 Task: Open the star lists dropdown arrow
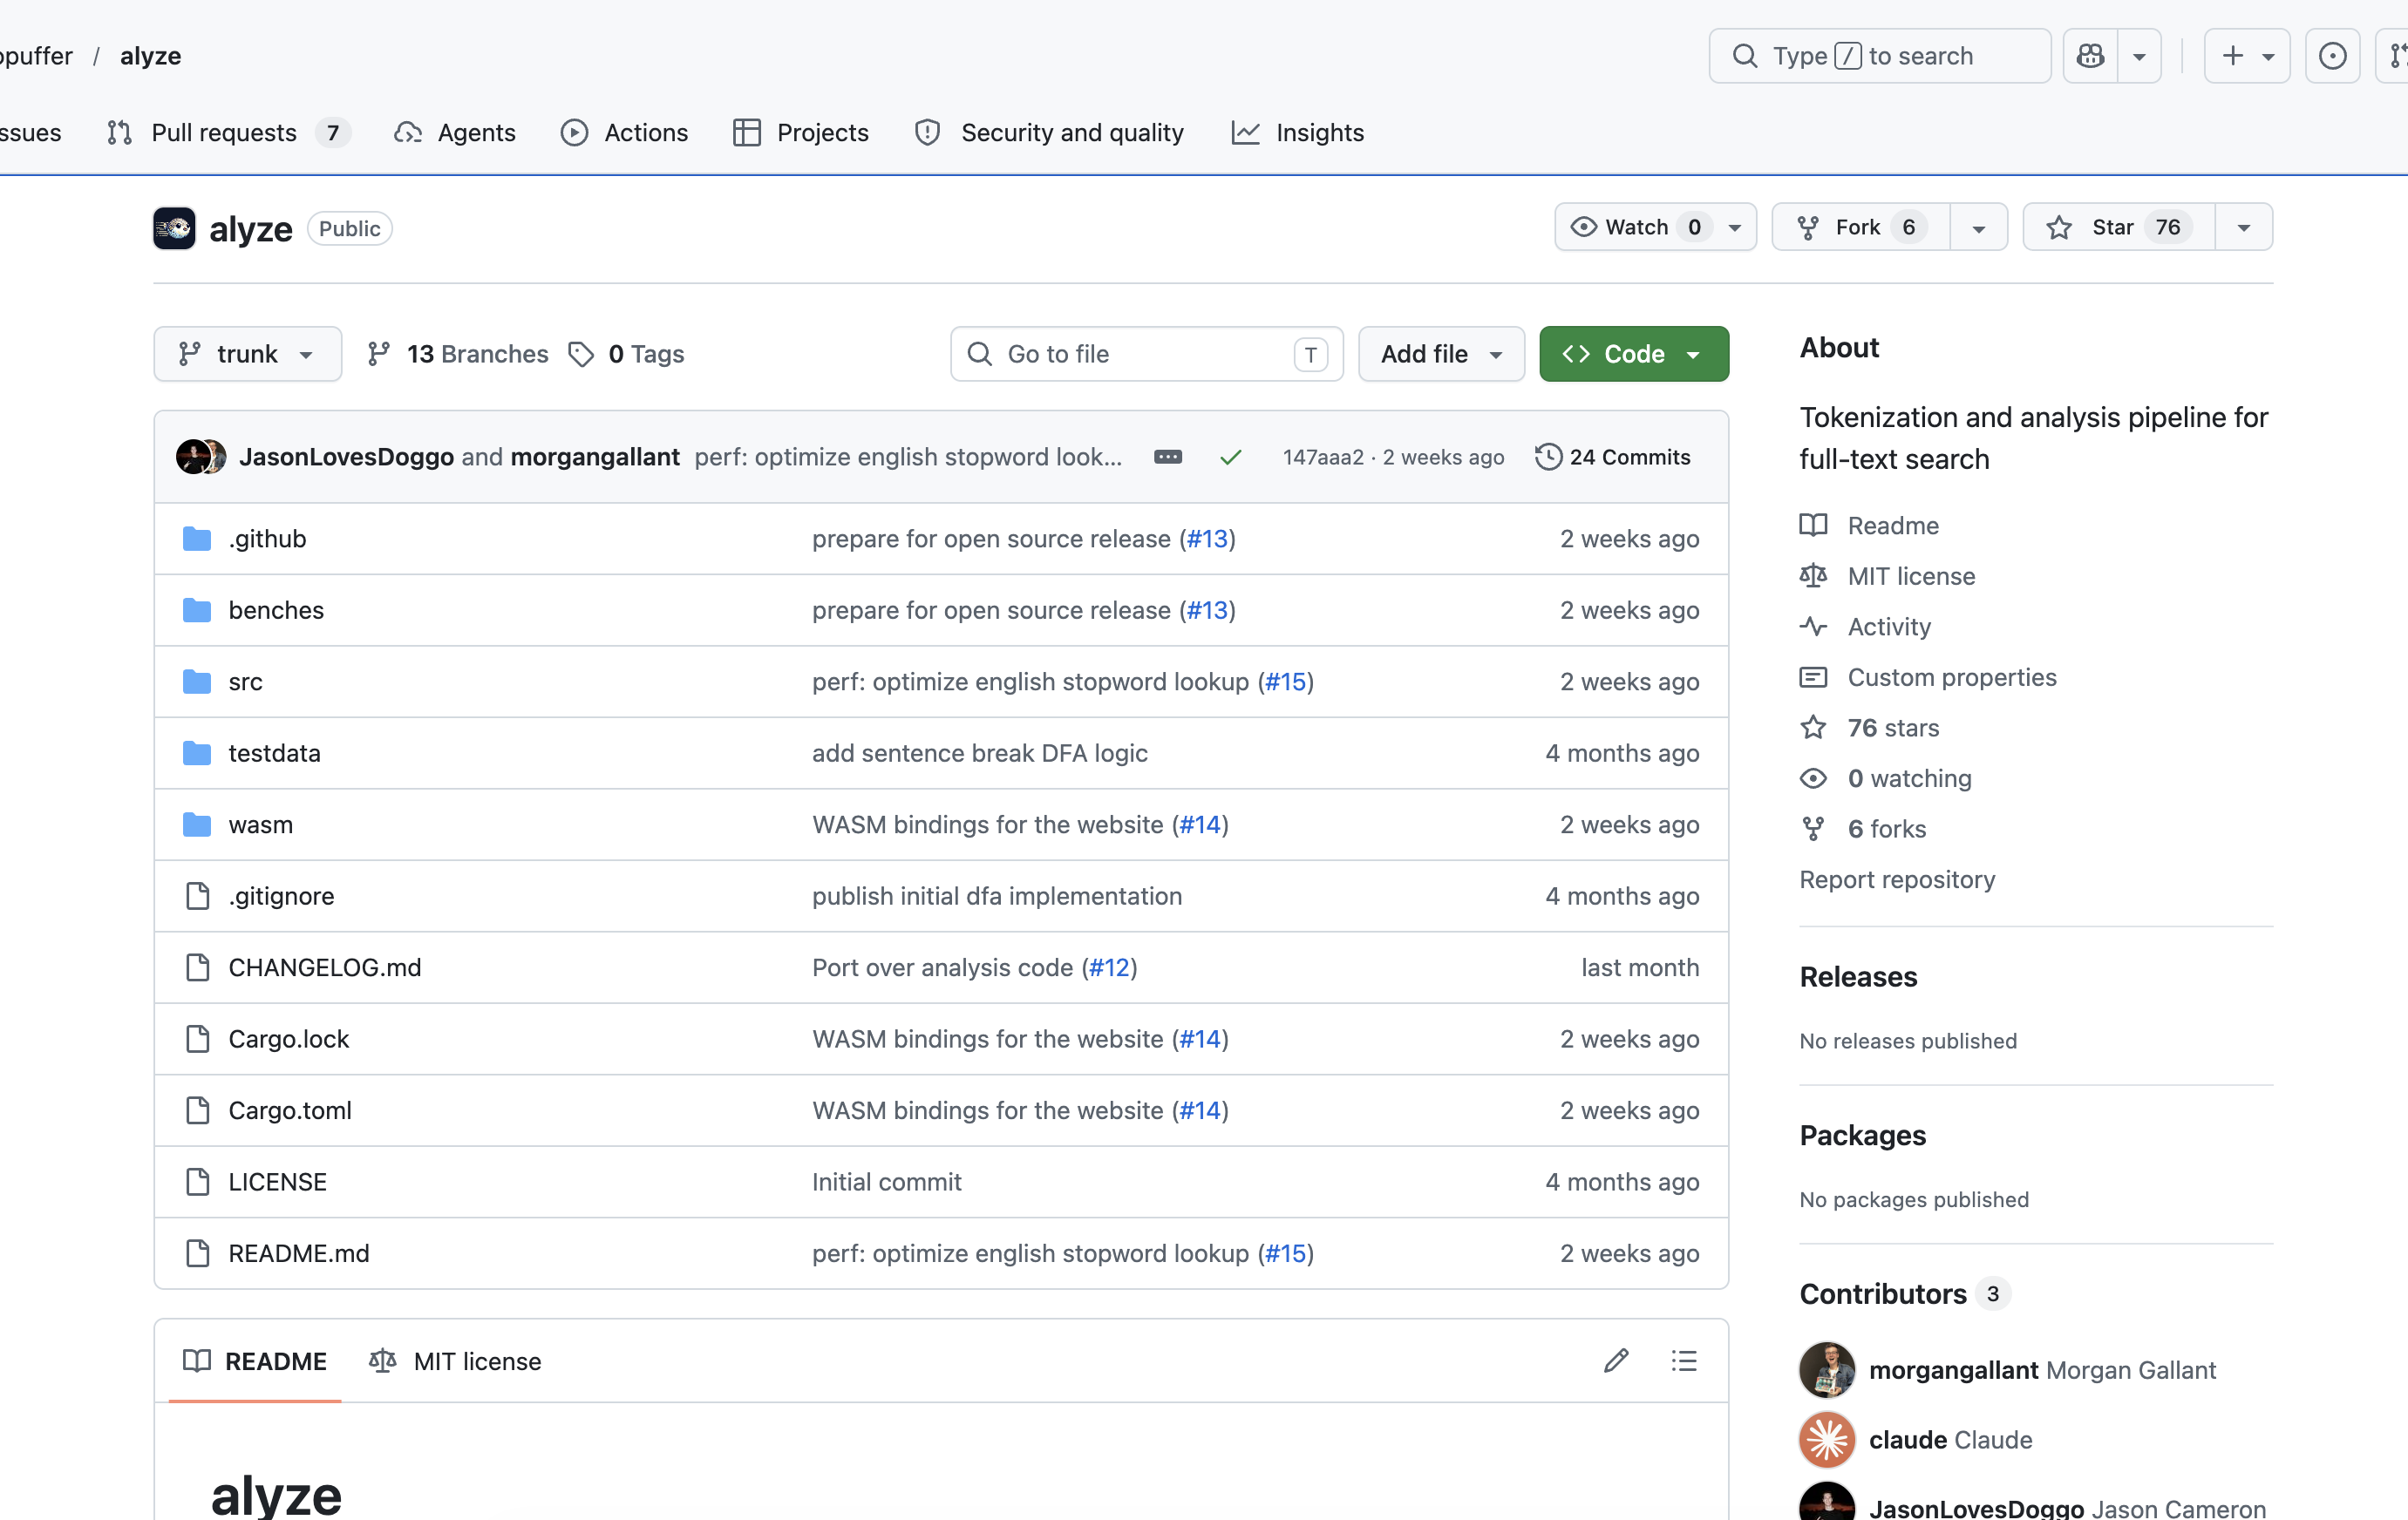2244,227
